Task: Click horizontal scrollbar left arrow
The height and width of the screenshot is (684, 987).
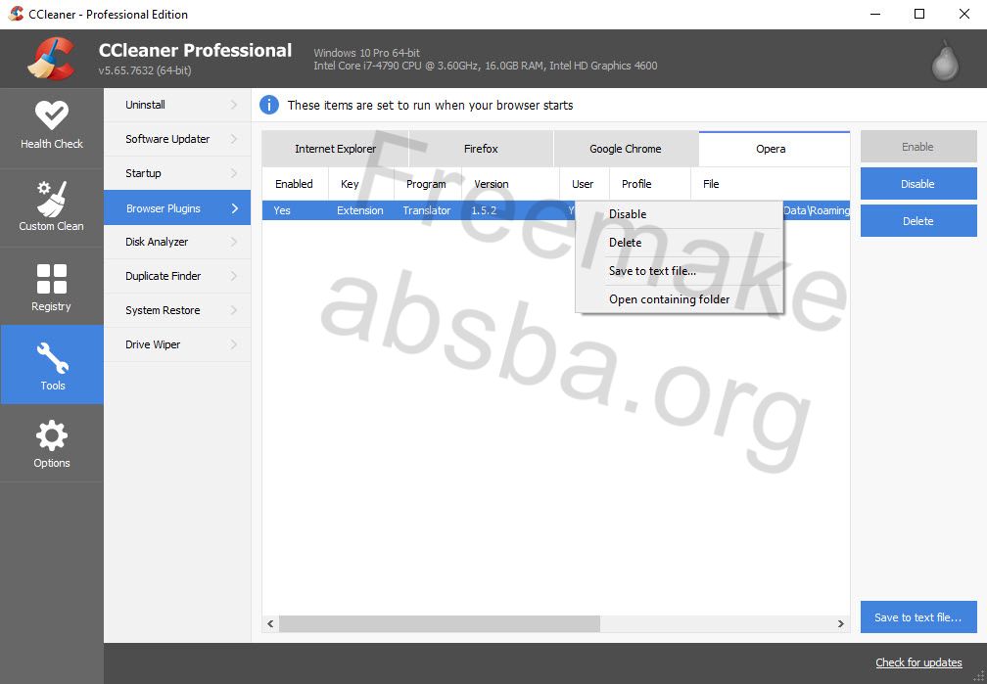Action: pos(270,623)
